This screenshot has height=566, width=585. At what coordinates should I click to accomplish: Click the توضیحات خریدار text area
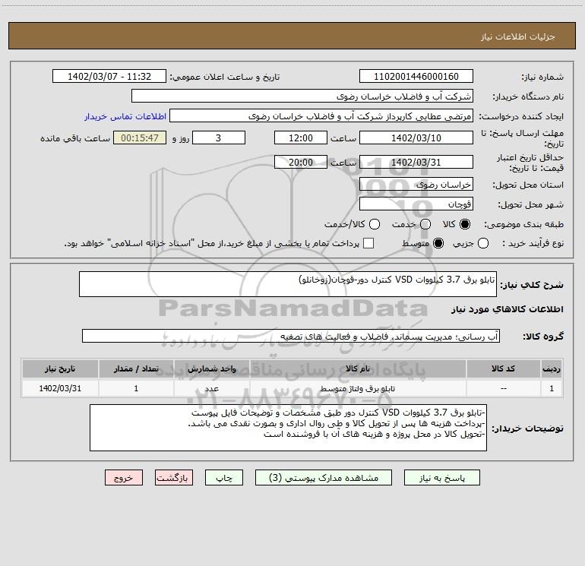(288, 428)
